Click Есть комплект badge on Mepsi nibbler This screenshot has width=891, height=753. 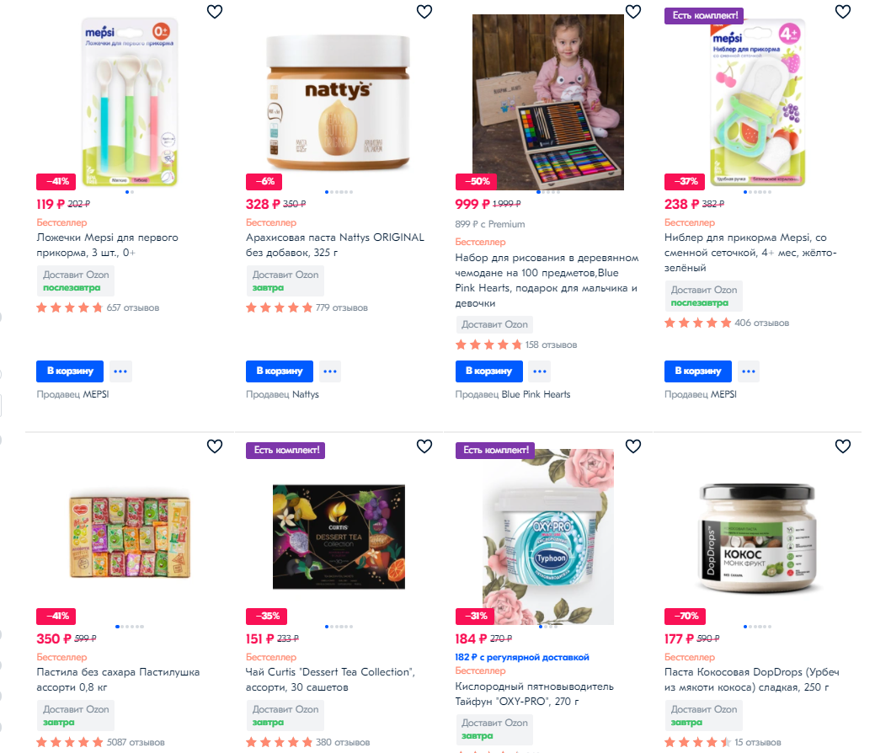pos(705,15)
